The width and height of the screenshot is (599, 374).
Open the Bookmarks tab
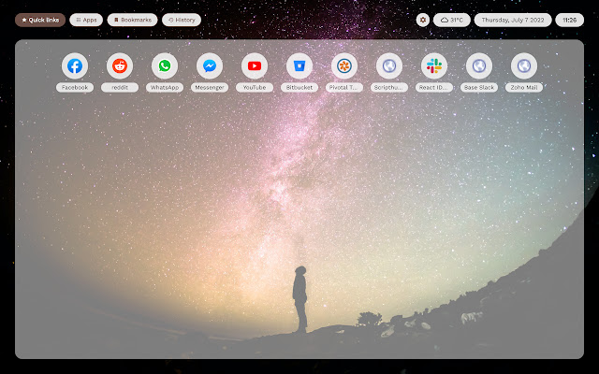click(x=132, y=20)
